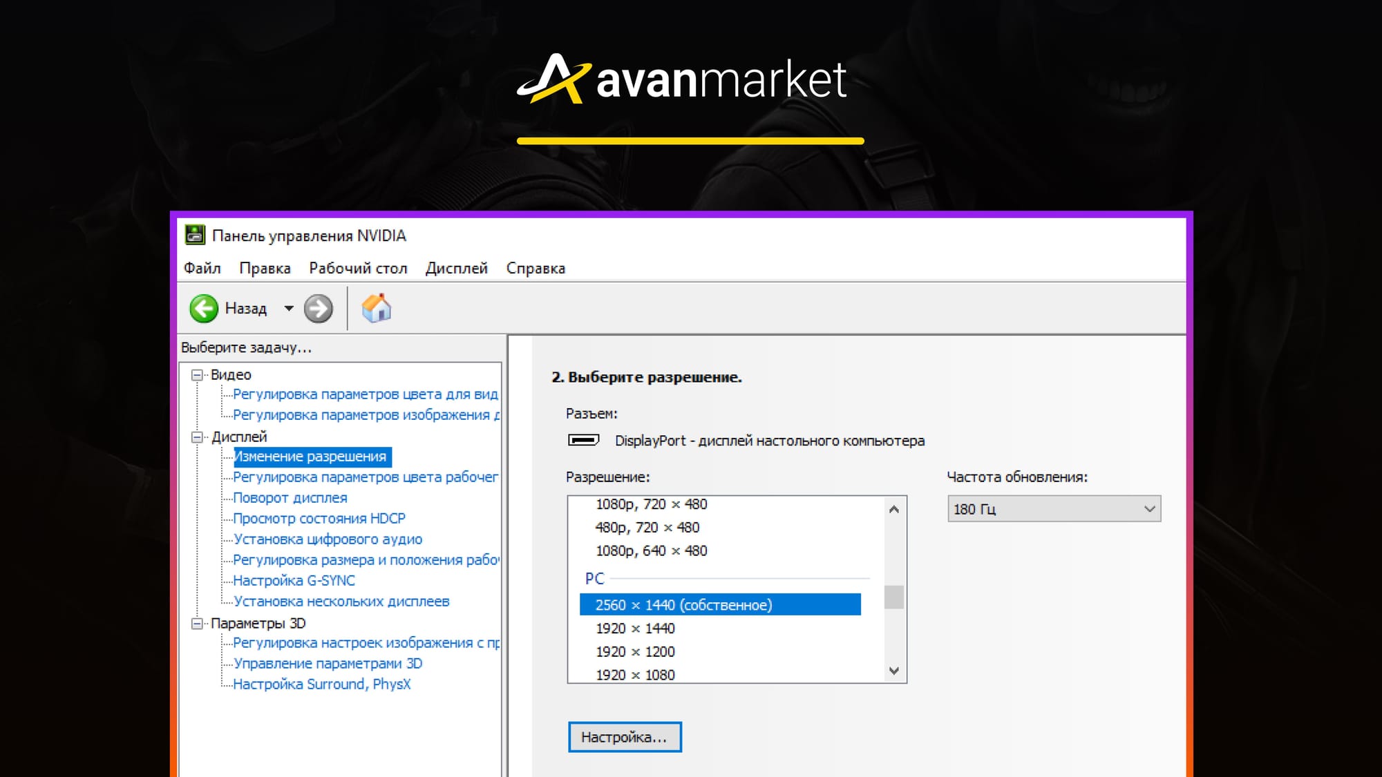Click the grey Forward arrow icon
The width and height of the screenshot is (1382, 777).
coord(319,309)
